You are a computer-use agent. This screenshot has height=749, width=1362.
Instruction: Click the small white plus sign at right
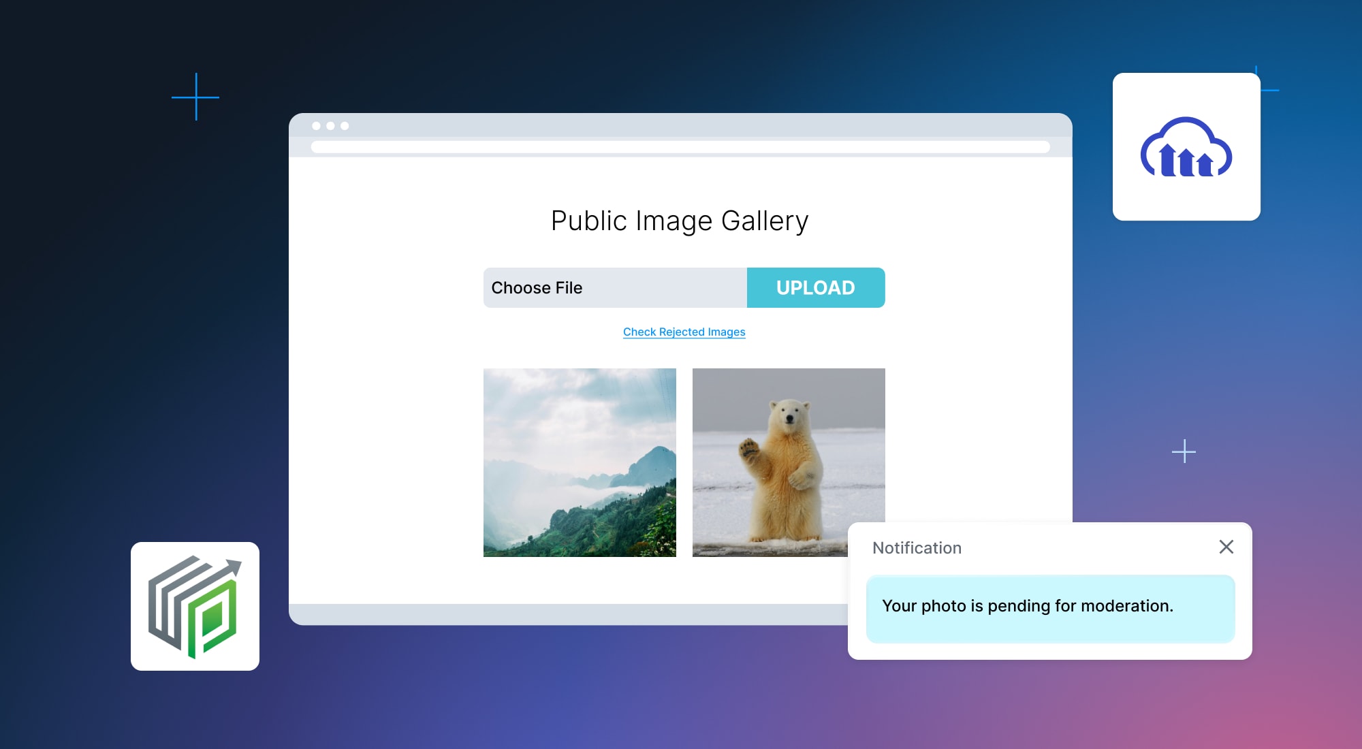tap(1184, 451)
